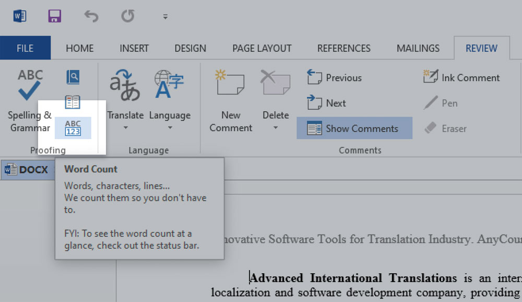This screenshot has height=302, width=522.
Task: Open the Word Count dialog
Action: coord(73,128)
